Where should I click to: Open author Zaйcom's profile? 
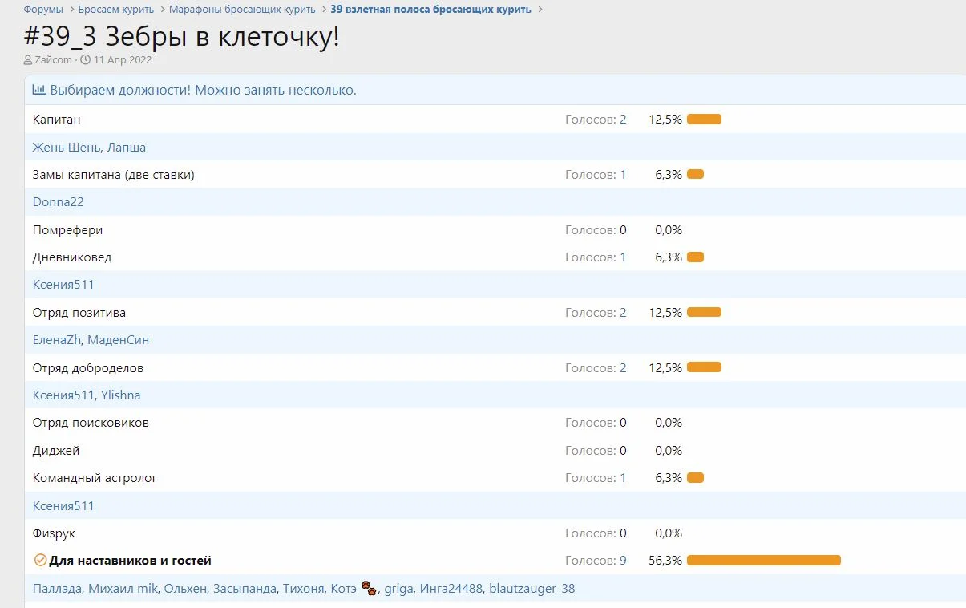coord(53,60)
